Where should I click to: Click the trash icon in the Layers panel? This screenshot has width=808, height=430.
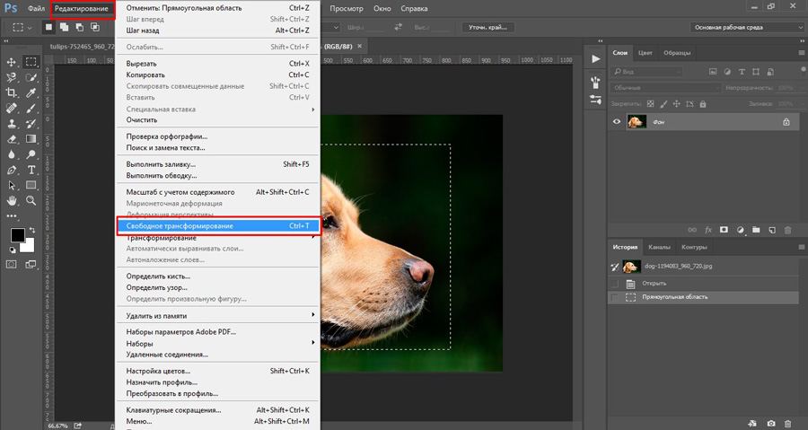787,230
